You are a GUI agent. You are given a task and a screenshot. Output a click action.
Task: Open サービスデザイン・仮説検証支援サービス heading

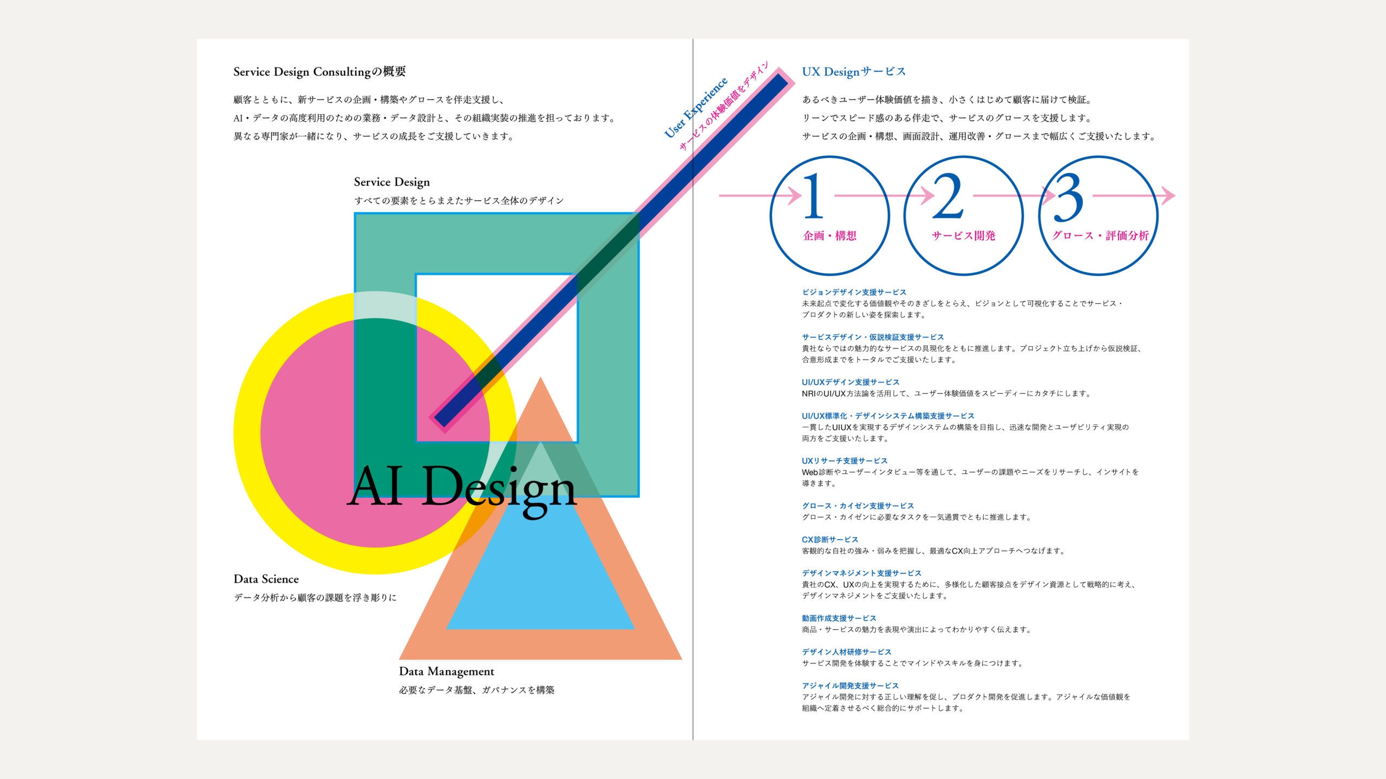pos(873,337)
